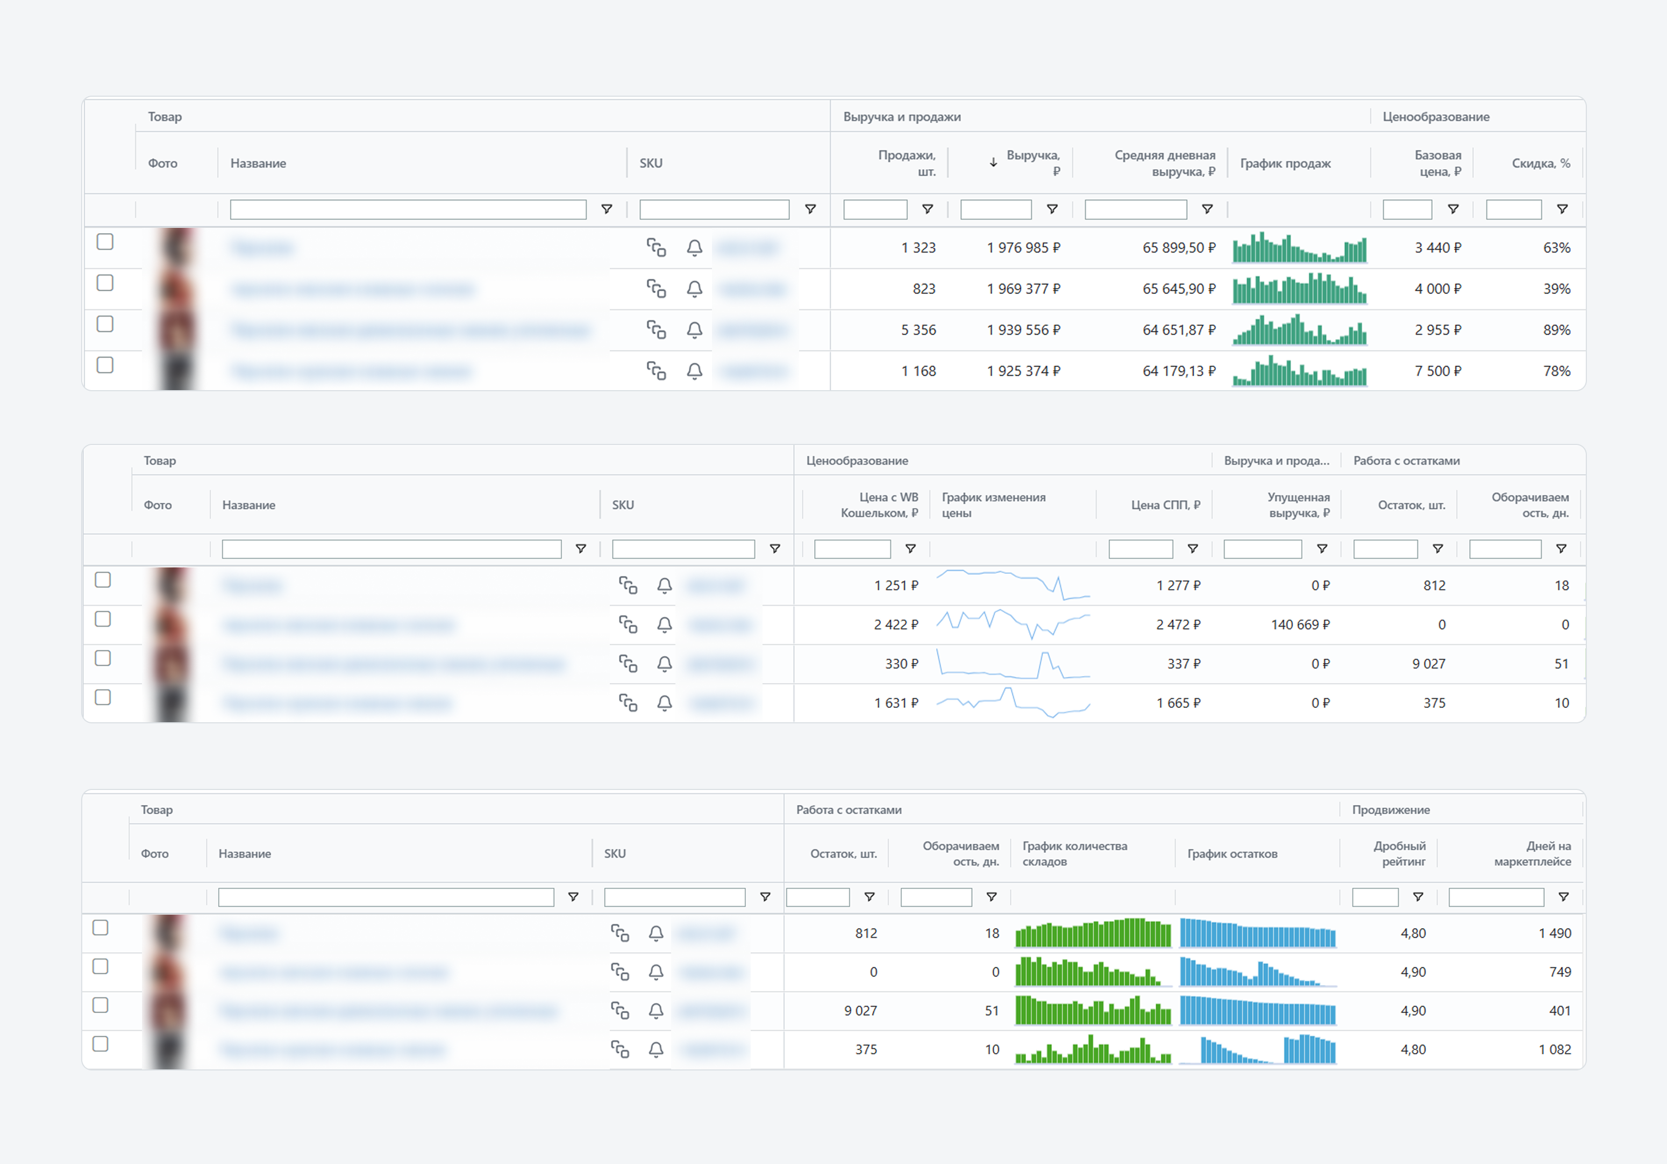
Task: Open the SKU filter dropdown in the bottom table
Action: pos(765,897)
